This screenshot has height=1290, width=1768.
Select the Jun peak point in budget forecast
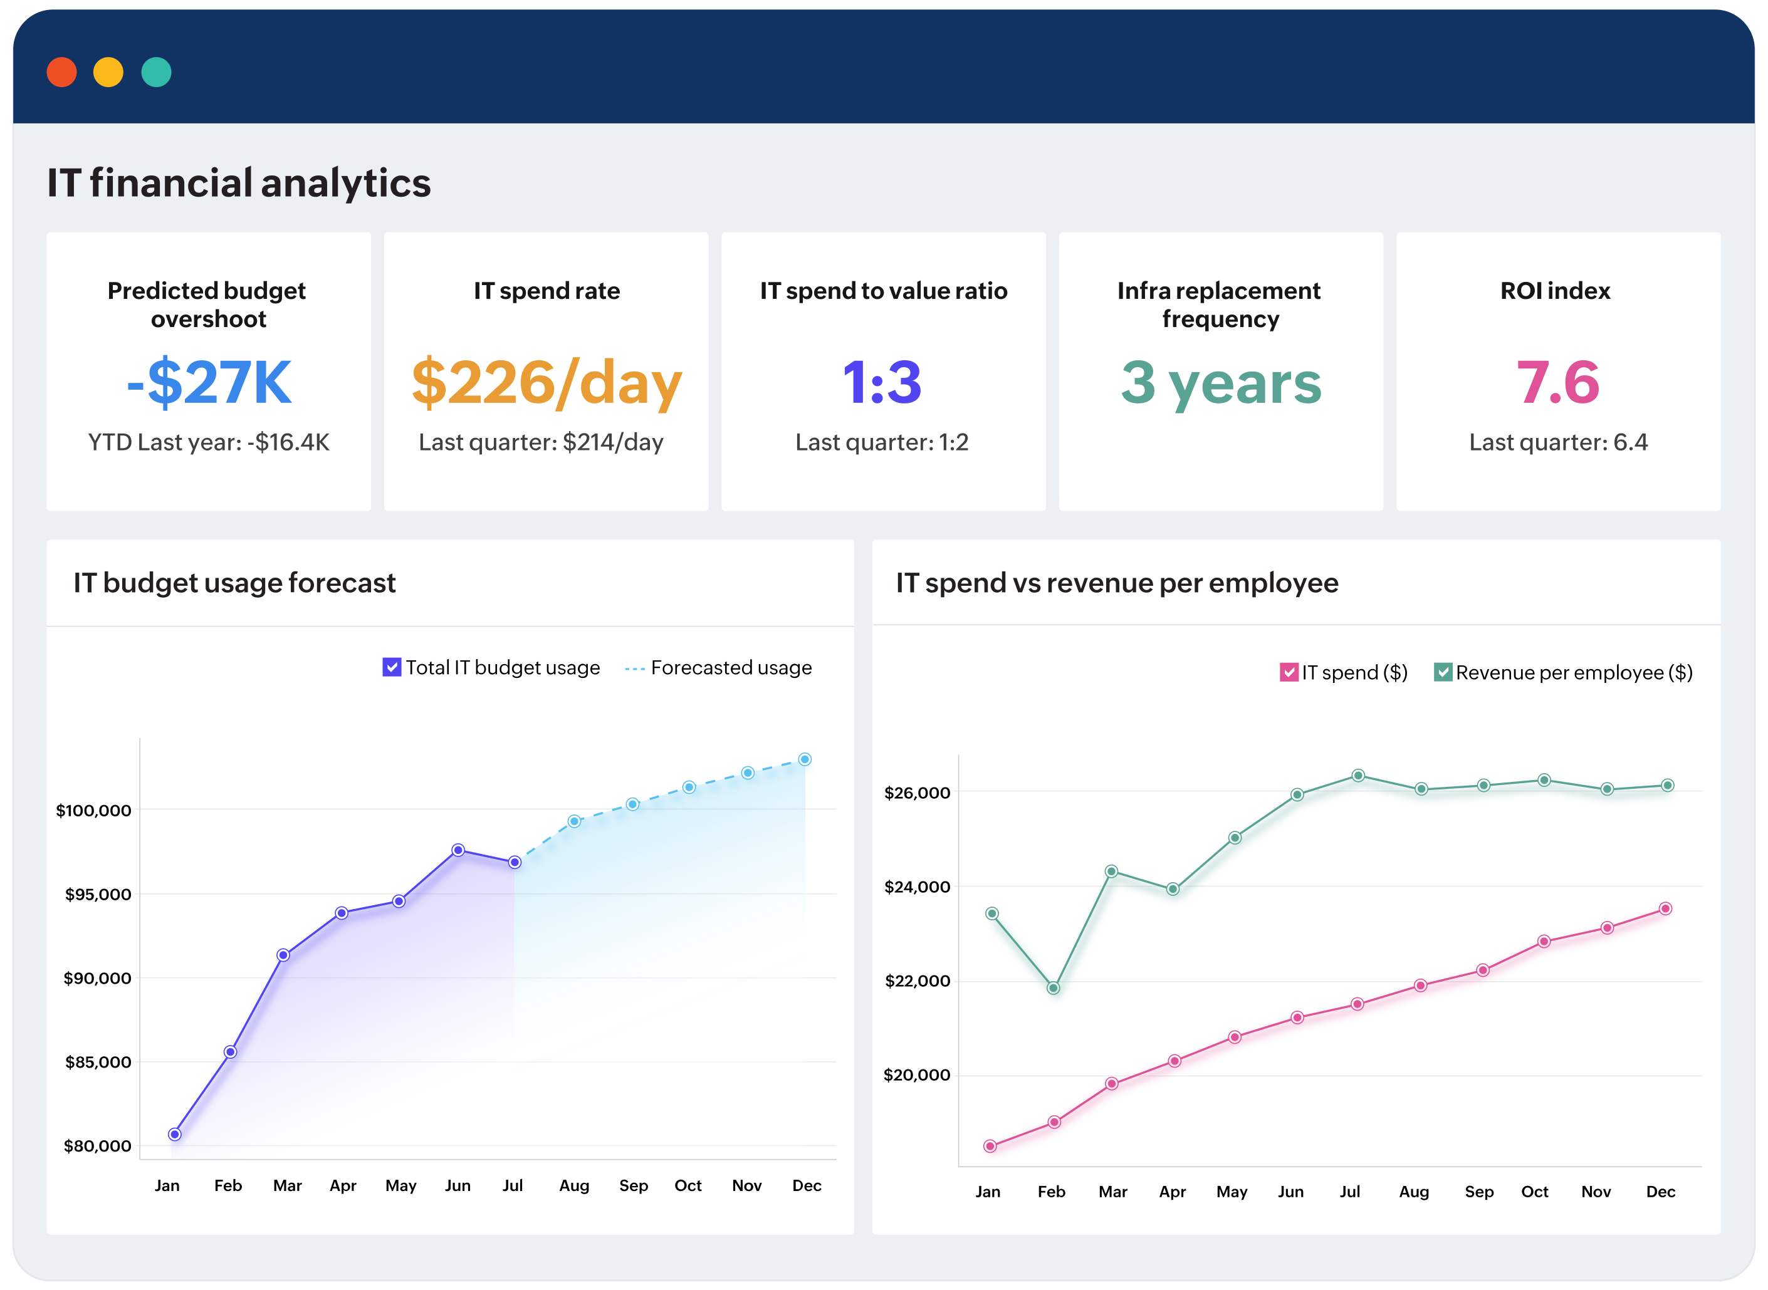tap(458, 850)
